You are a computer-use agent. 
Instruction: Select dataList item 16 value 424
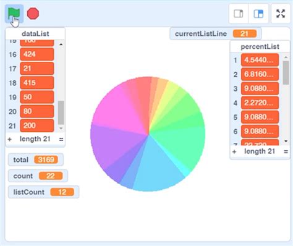pos(37,54)
